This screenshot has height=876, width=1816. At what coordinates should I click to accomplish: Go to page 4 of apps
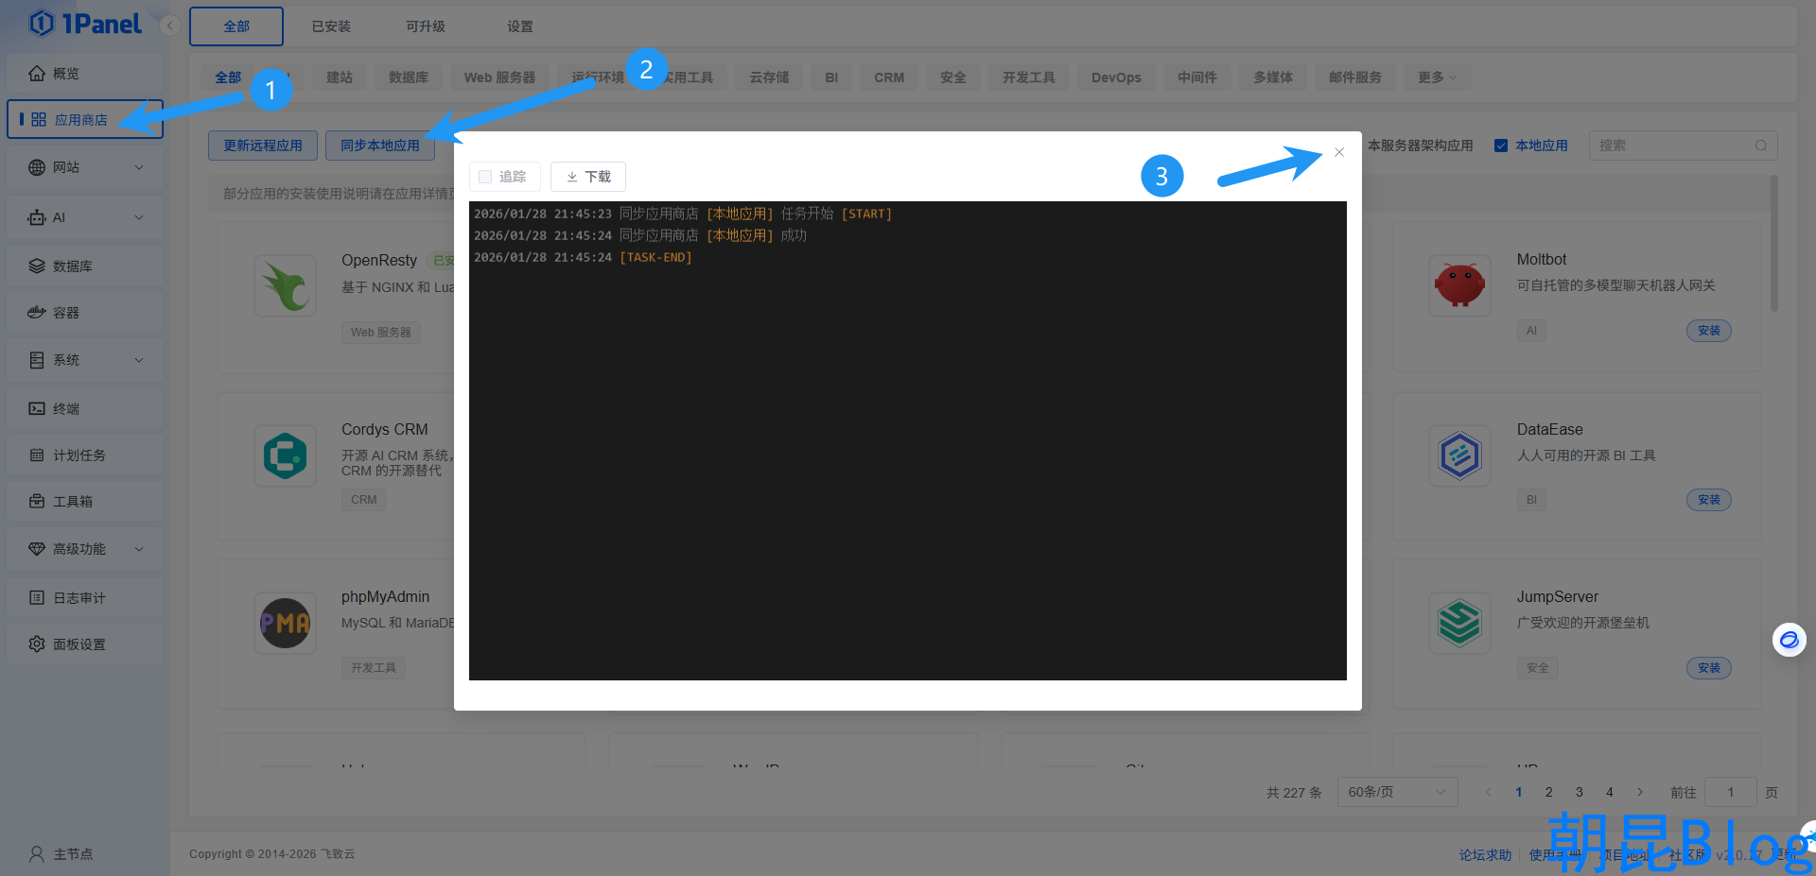pos(1610,792)
